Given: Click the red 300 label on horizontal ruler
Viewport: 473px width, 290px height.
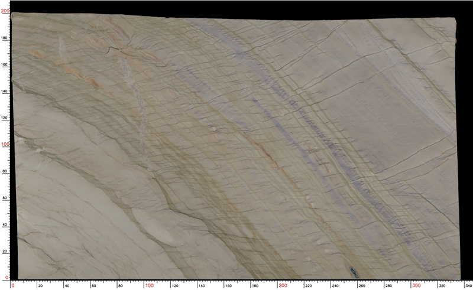Looking at the screenshot, I should click(x=416, y=285).
